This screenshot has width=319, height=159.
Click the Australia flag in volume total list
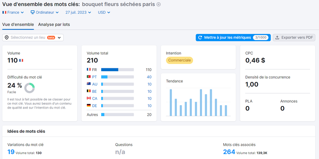(x=88, y=84)
